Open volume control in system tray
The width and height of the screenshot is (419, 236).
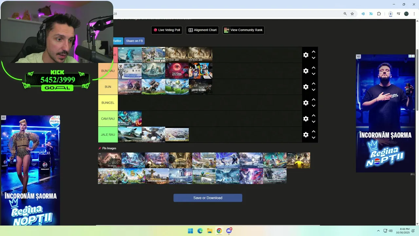click(391, 231)
